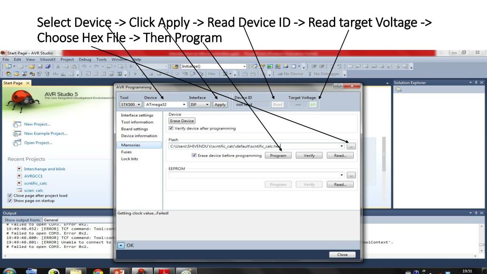Click the New Example Project... link

46,134
